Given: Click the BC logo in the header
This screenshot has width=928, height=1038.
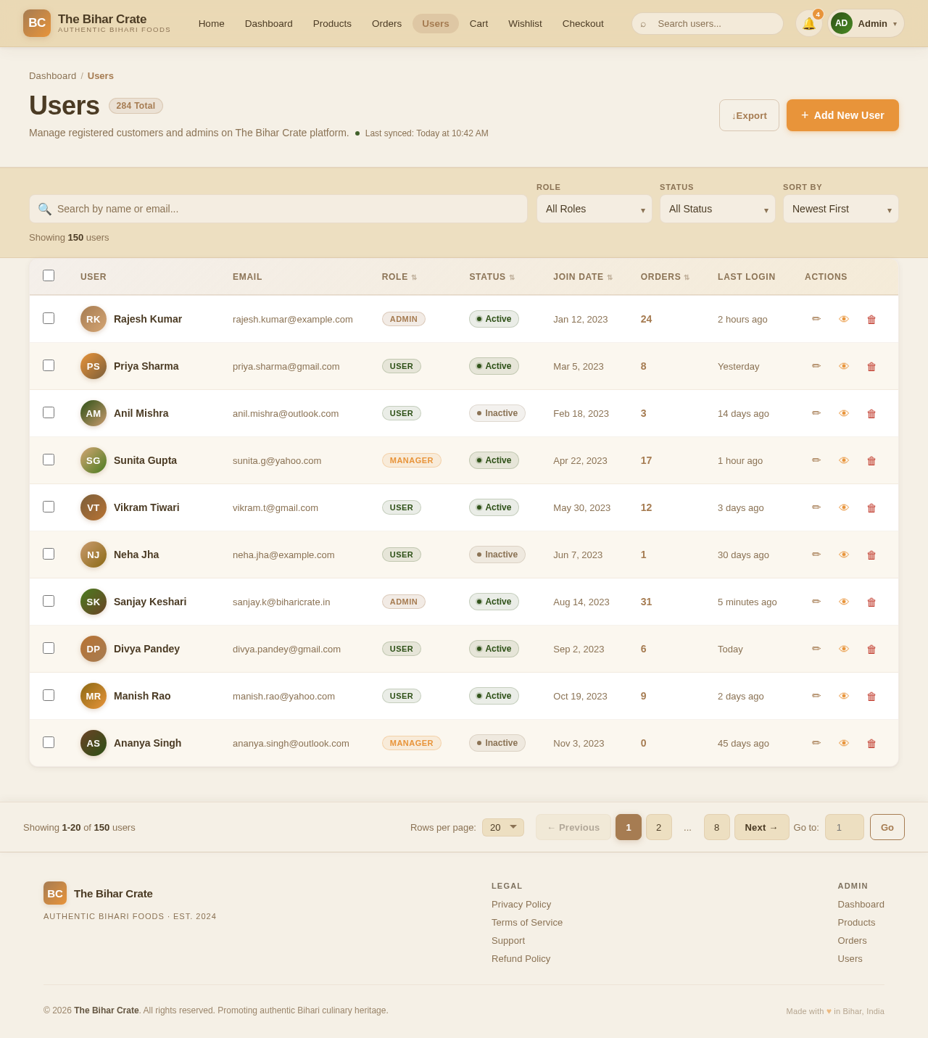Looking at the screenshot, I should 37,23.
